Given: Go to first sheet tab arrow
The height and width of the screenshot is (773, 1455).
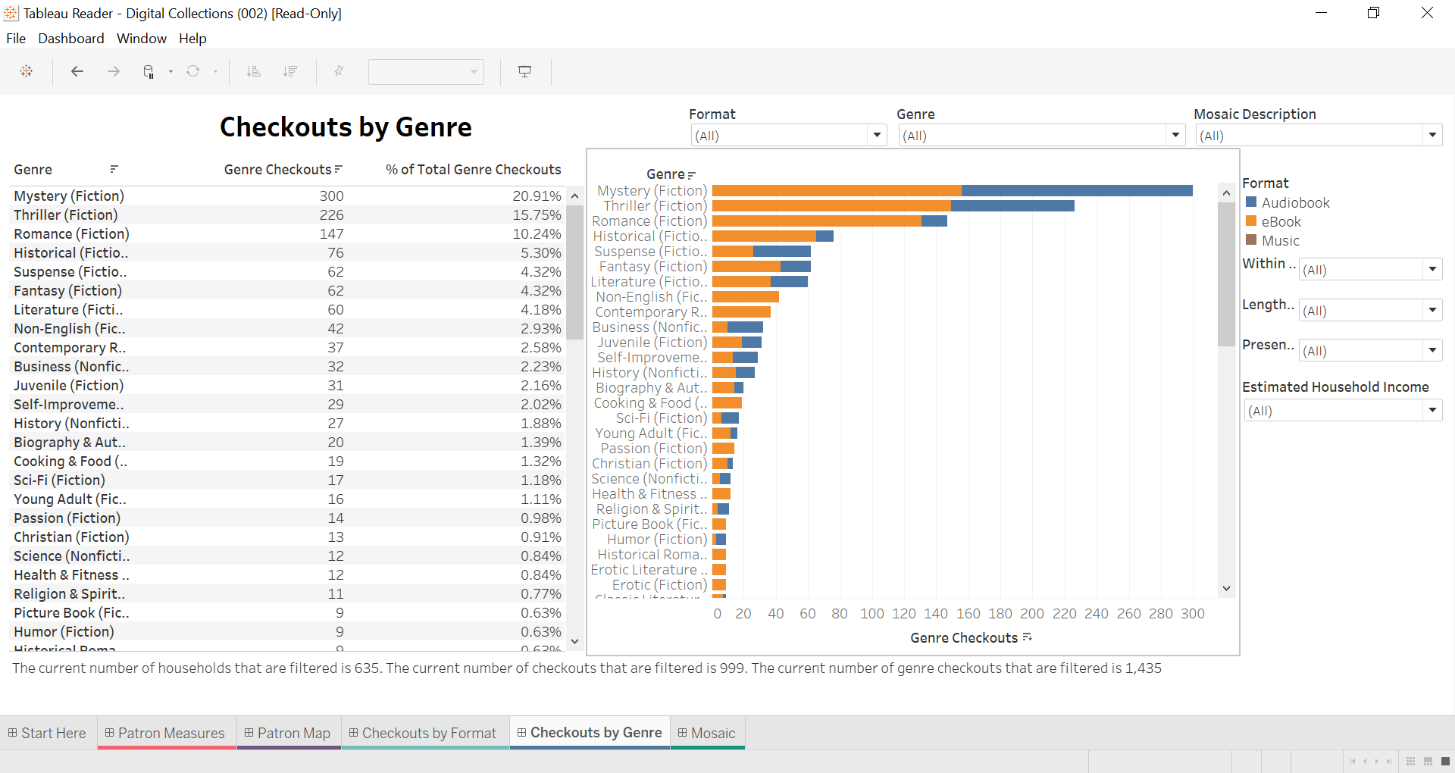Looking at the screenshot, I should point(1353,761).
